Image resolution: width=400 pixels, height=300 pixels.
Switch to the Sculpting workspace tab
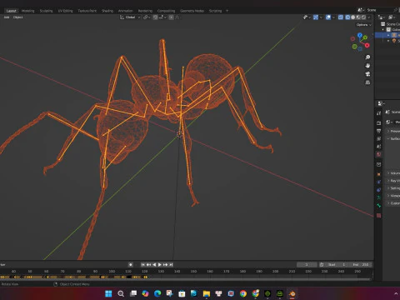click(x=46, y=11)
